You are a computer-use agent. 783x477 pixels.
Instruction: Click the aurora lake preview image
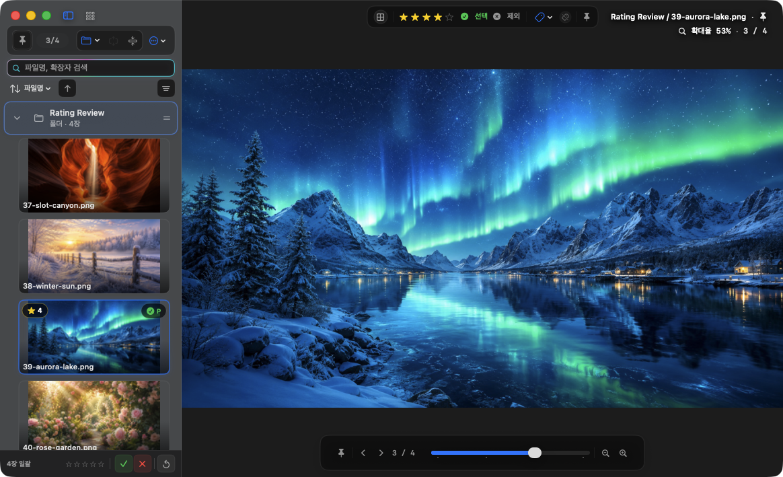[x=482, y=238]
